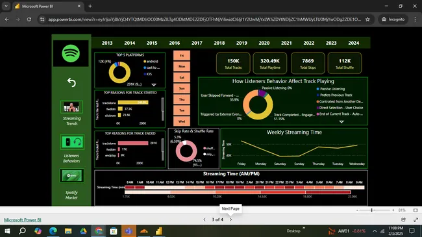Image resolution: width=422 pixels, height=237 pixels.
Task: Filter by year 2023
Action: tap(331, 43)
